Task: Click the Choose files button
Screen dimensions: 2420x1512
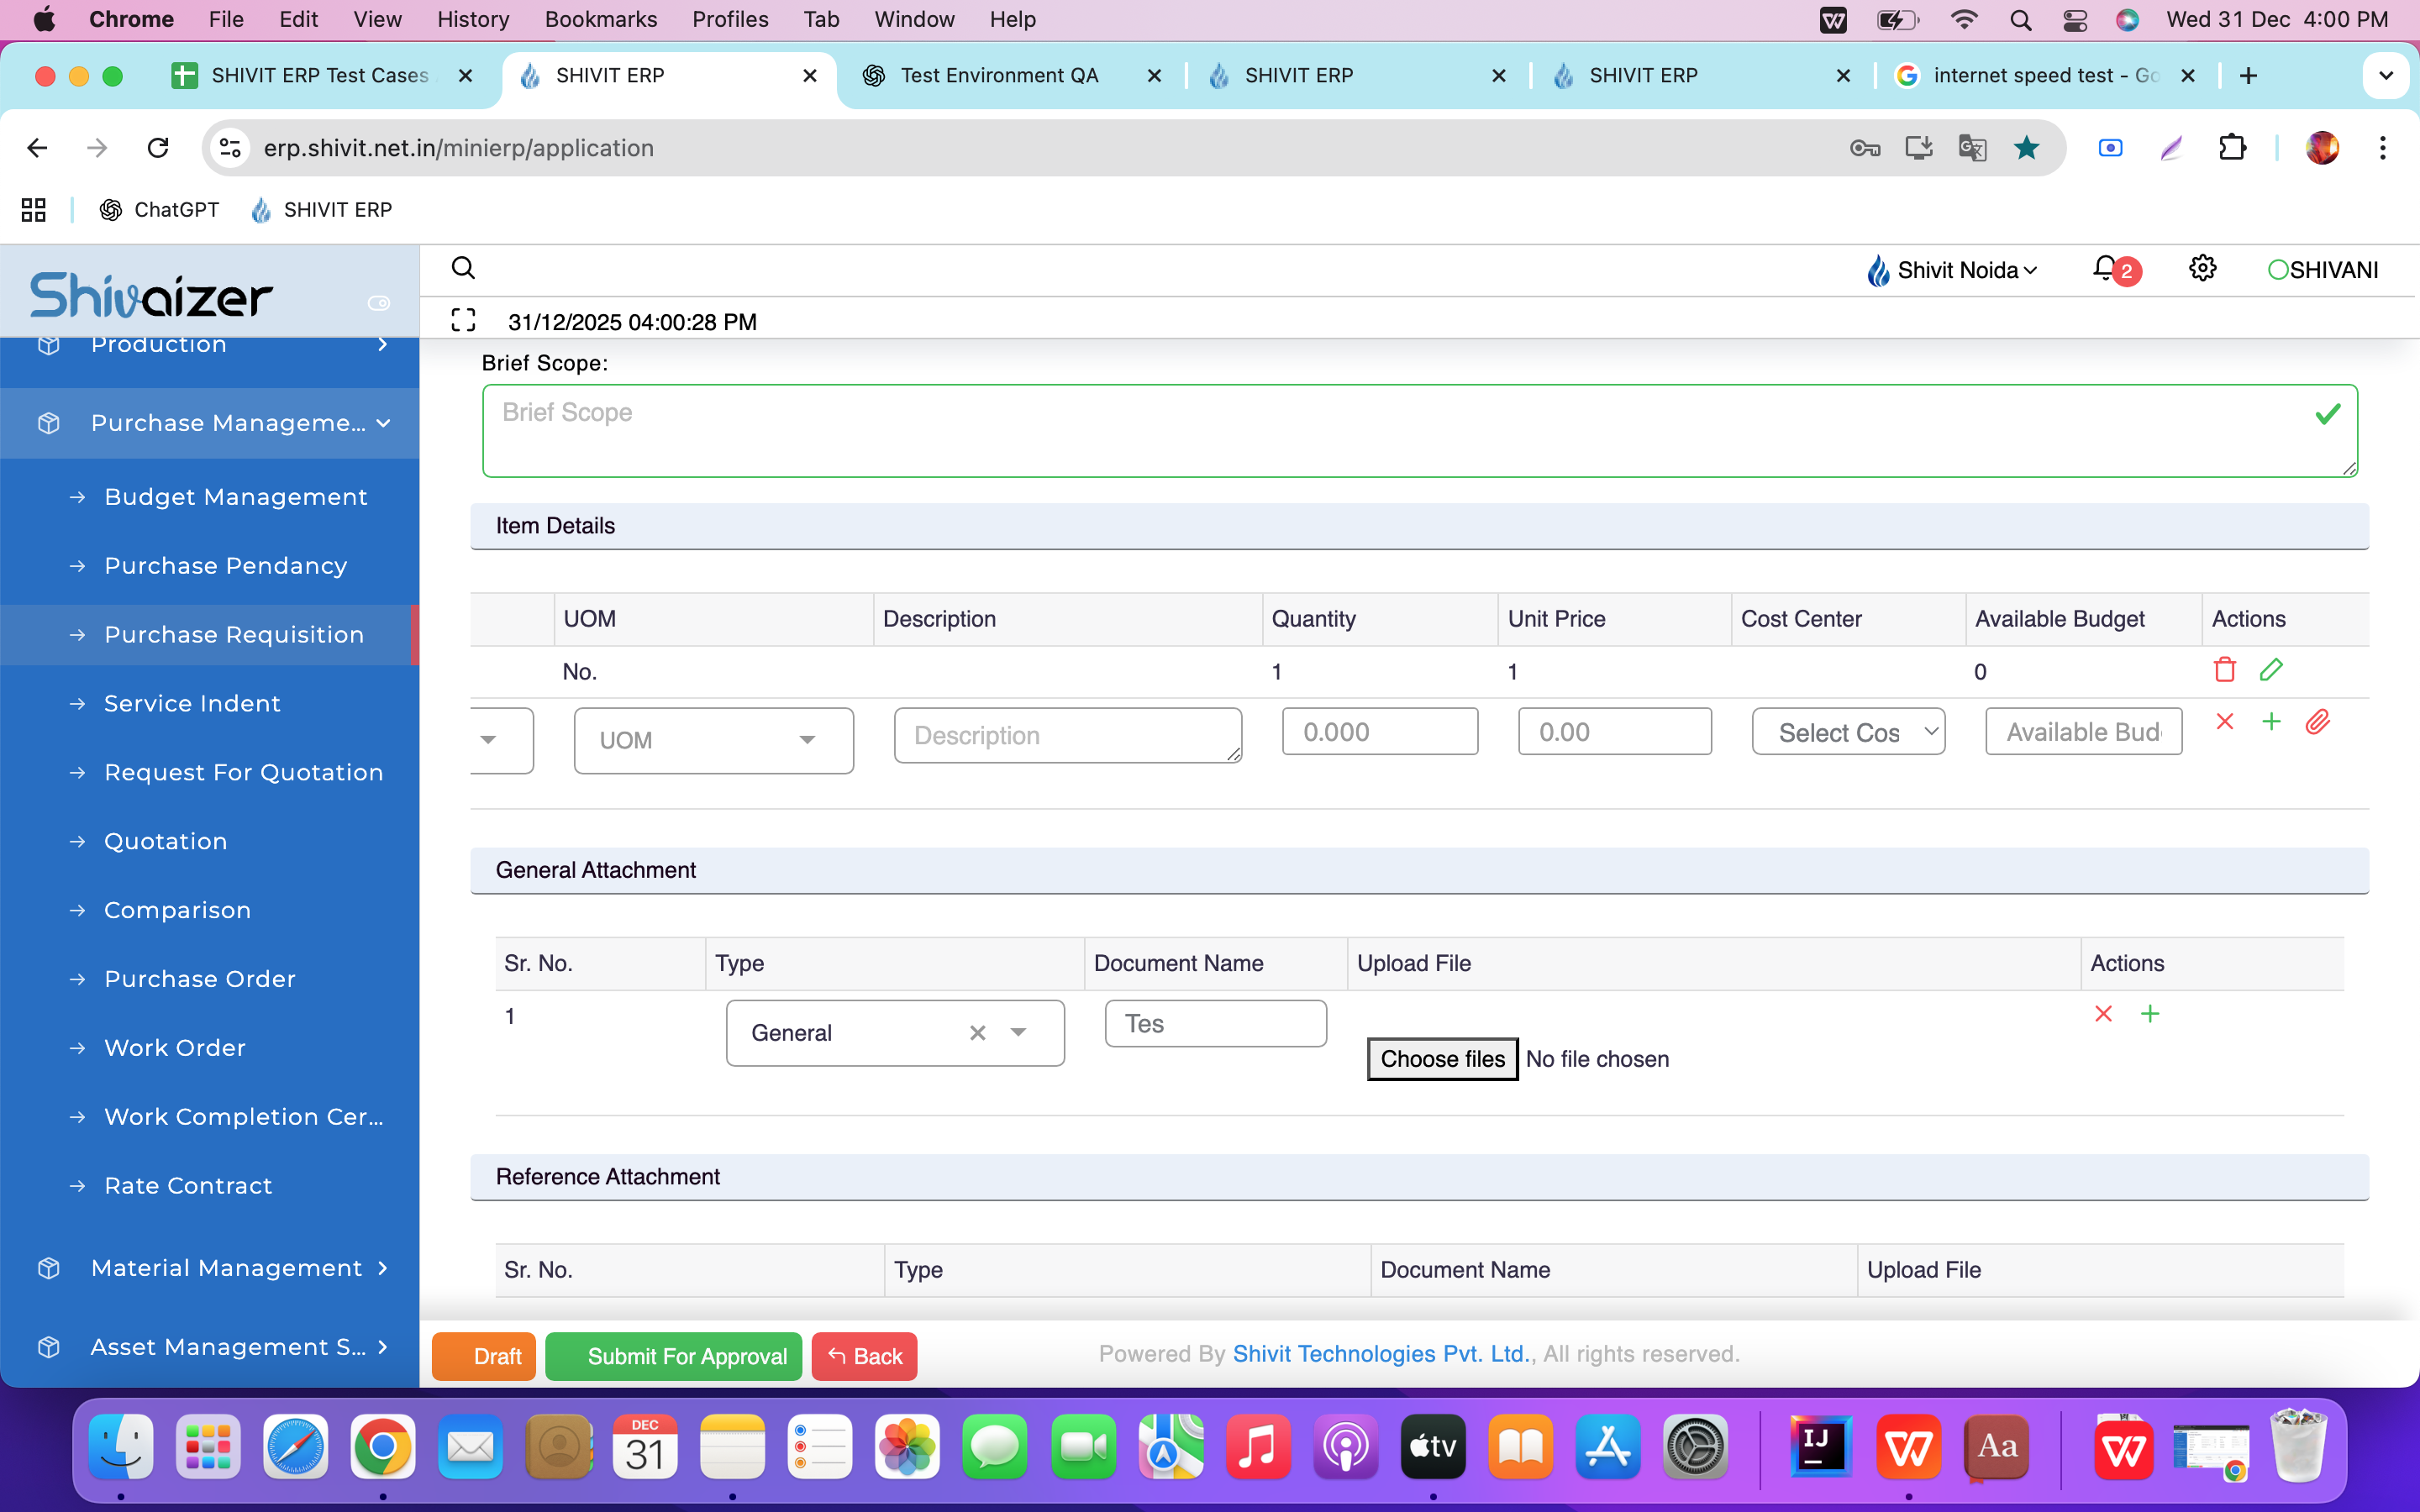Action: (1441, 1059)
